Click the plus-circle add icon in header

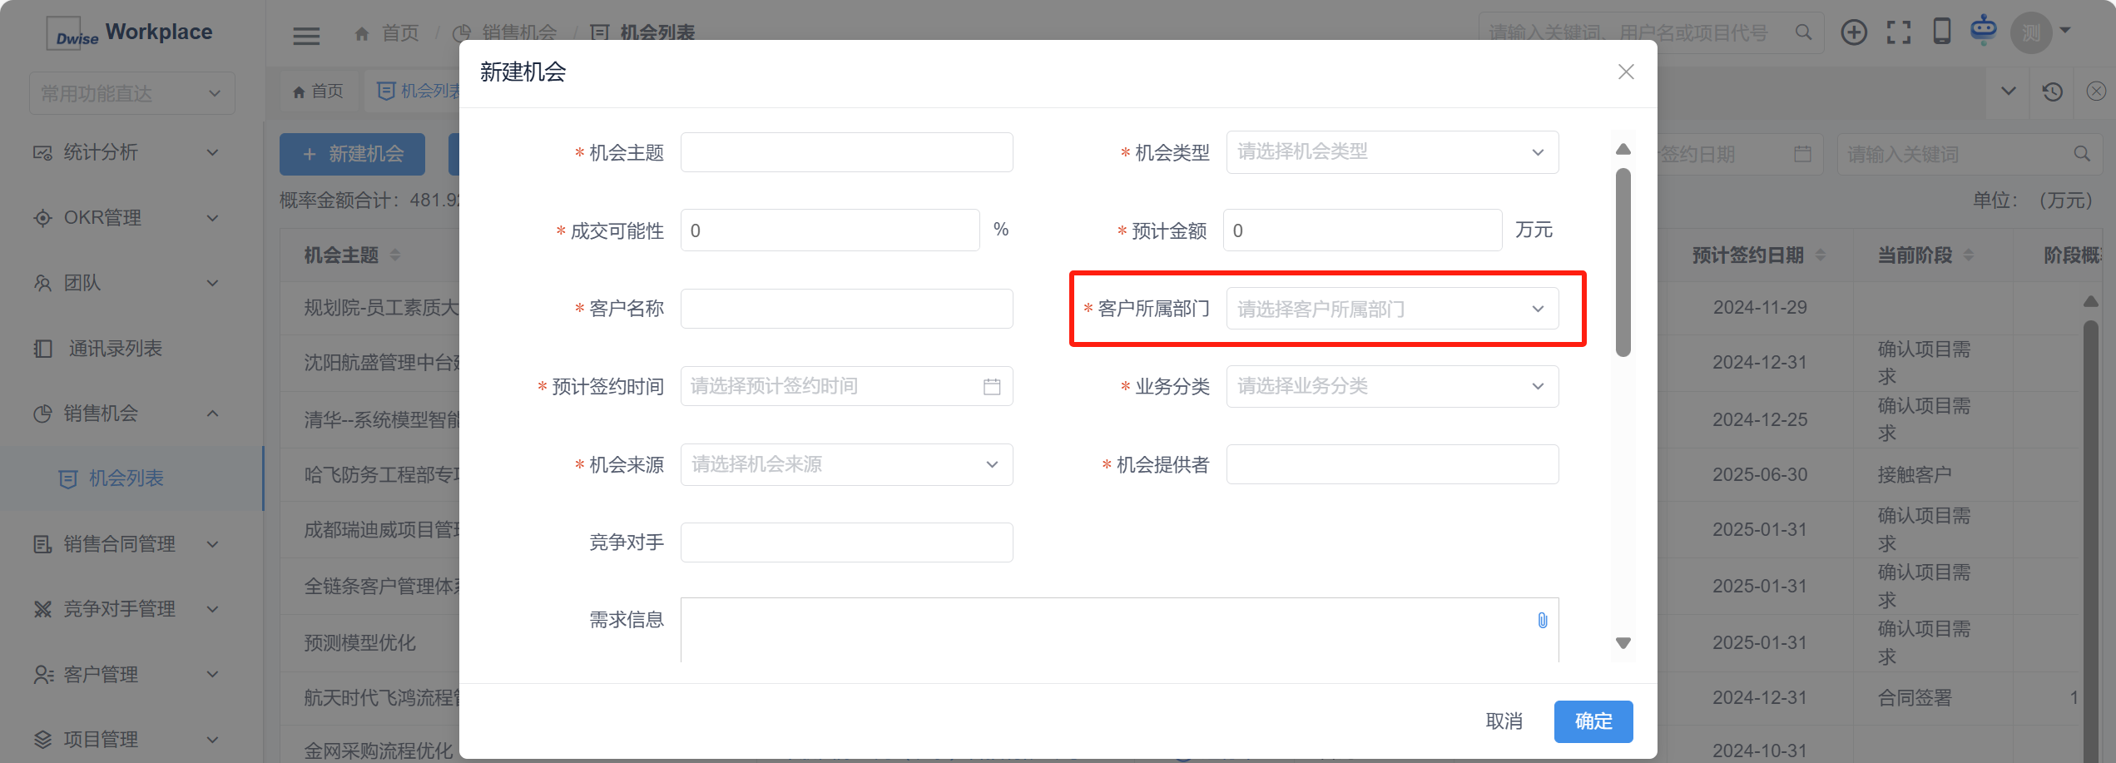pyautogui.click(x=1853, y=32)
